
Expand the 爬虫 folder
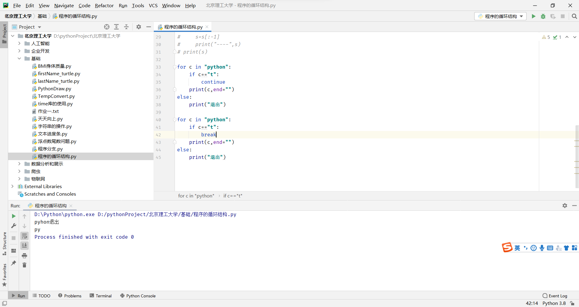tap(19, 171)
